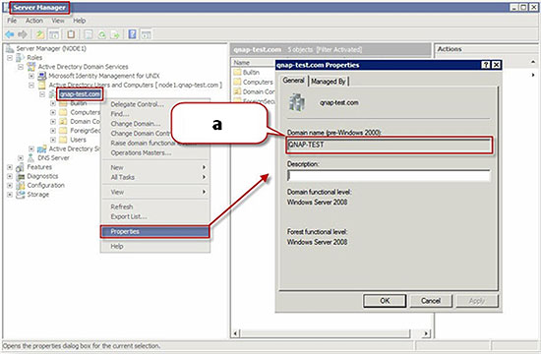Collapse the qnap-test.com domain node

coord(42,94)
